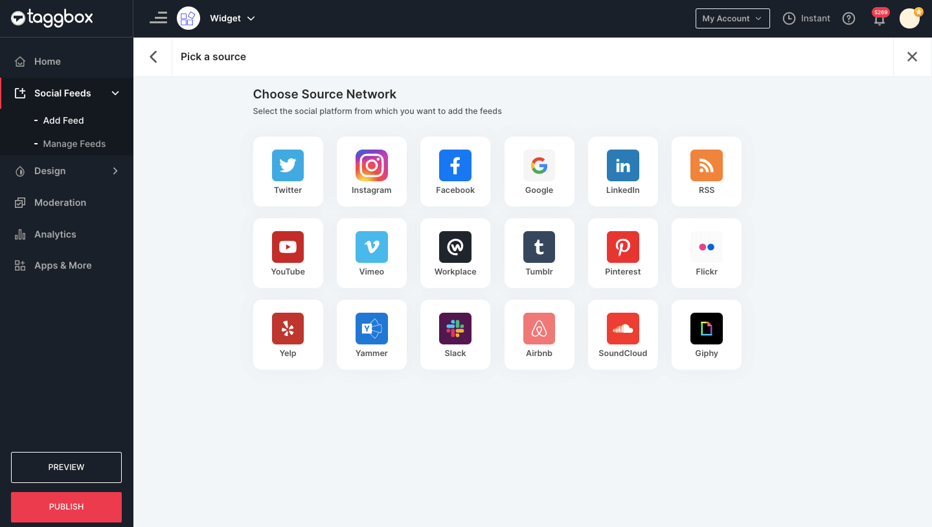Expand the My Account dropdown
The image size is (932, 527).
coord(733,18)
